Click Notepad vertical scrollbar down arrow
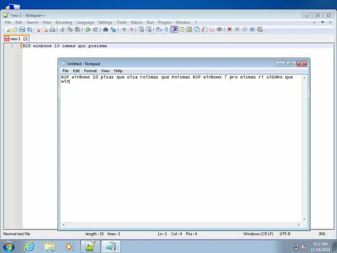This screenshot has width=337, height=253. (304, 219)
